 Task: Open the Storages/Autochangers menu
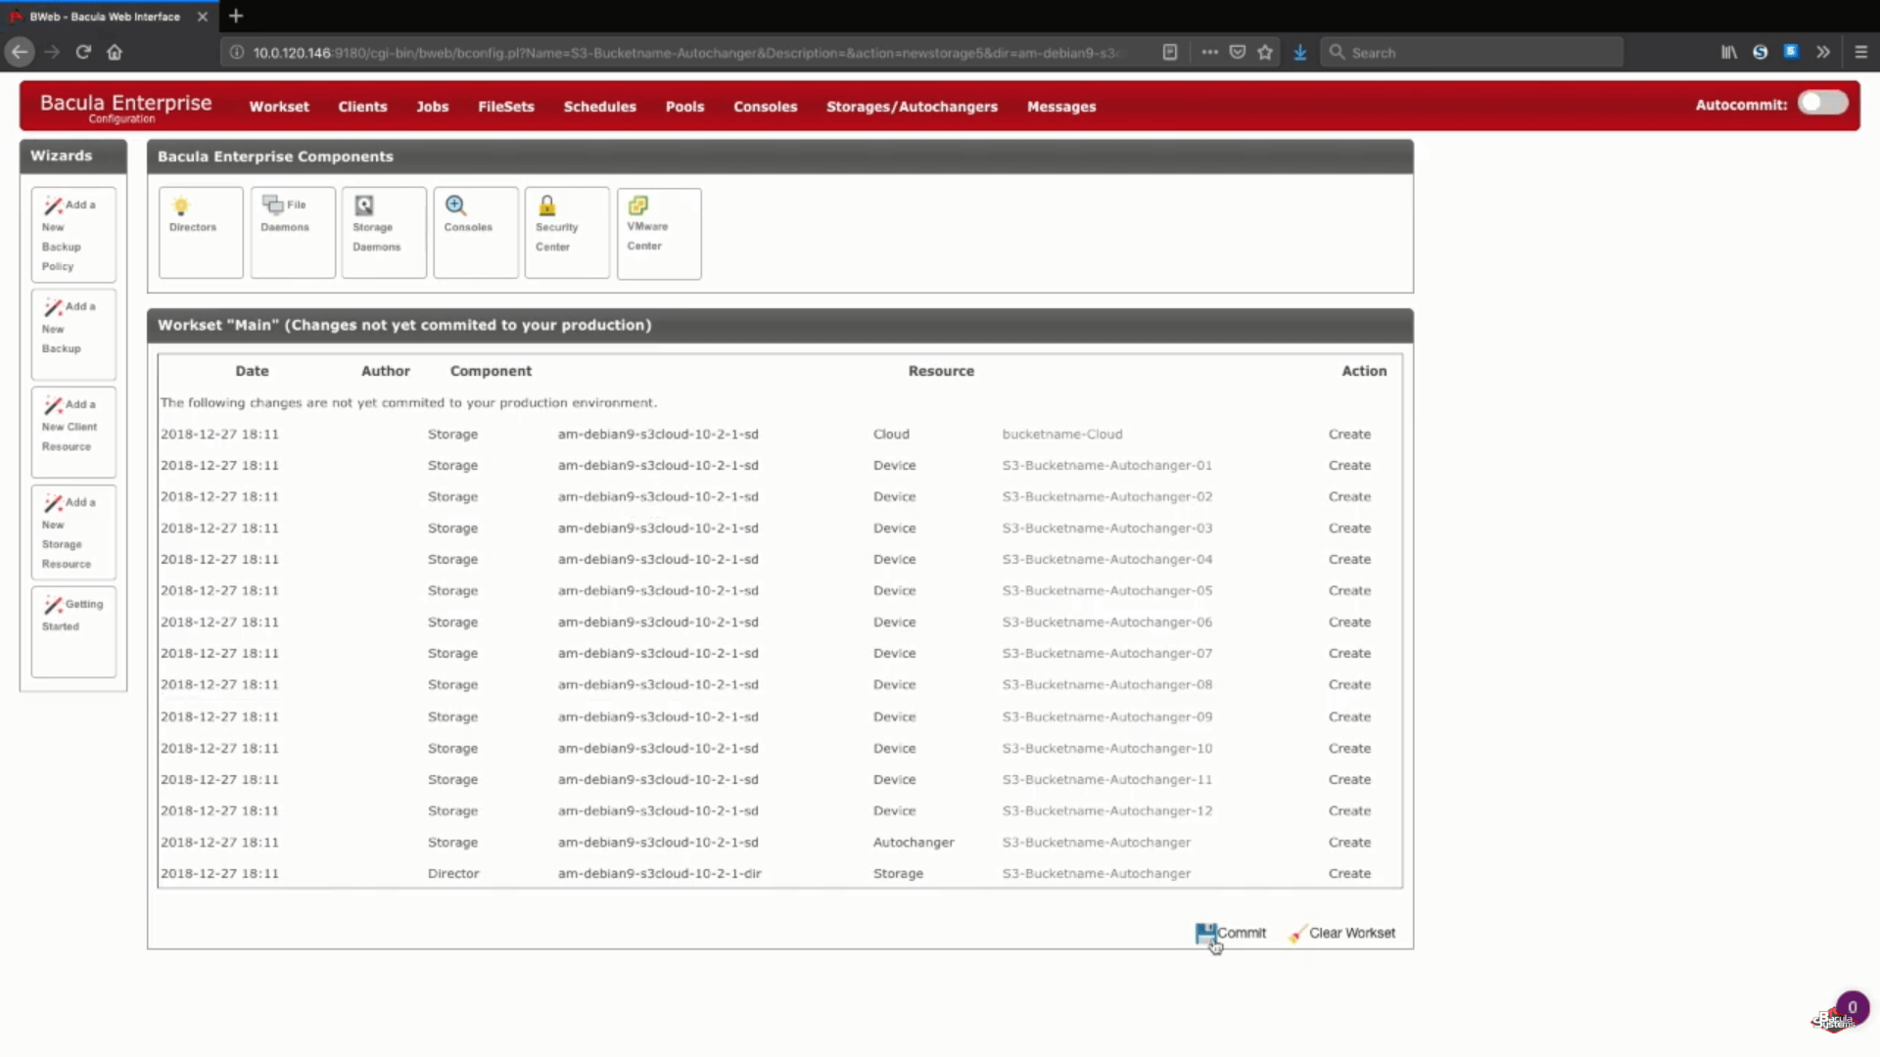[x=912, y=107]
